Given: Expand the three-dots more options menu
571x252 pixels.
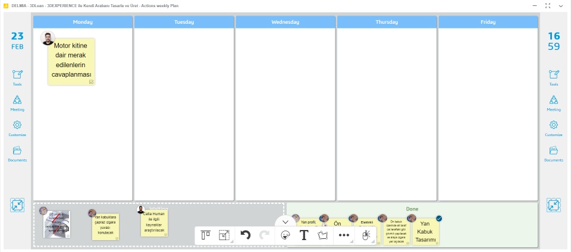Looking at the screenshot, I should pos(344,235).
